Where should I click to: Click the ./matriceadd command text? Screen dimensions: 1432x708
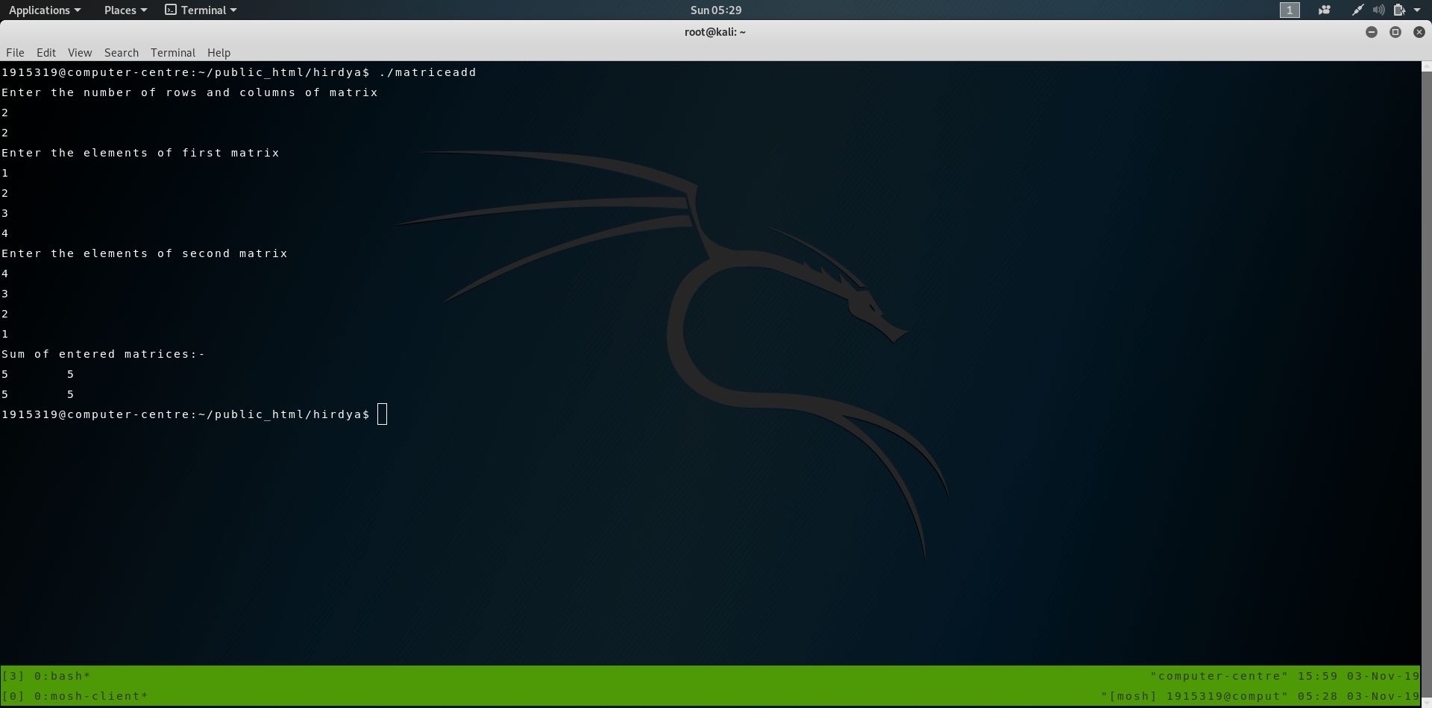click(x=427, y=72)
